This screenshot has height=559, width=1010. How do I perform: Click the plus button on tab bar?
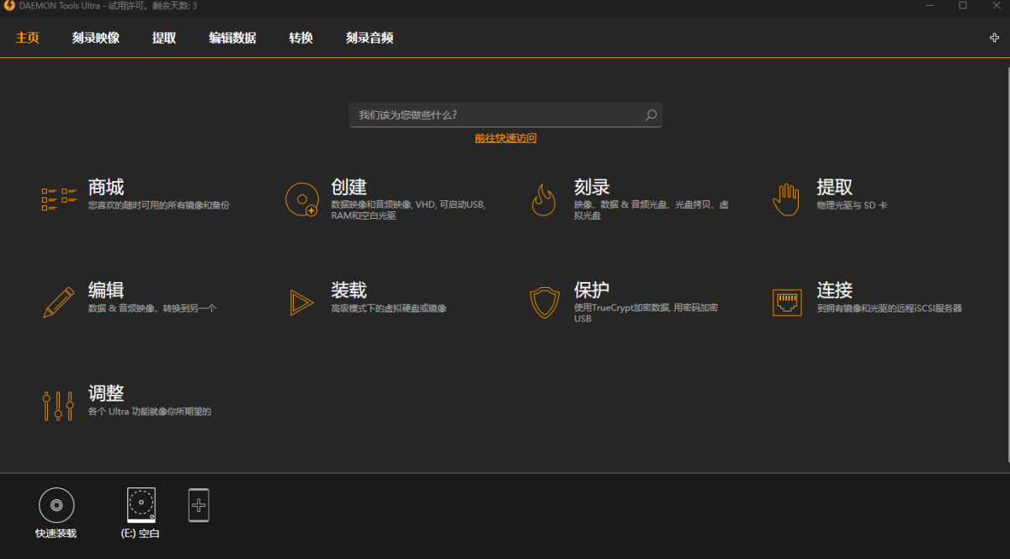point(996,38)
